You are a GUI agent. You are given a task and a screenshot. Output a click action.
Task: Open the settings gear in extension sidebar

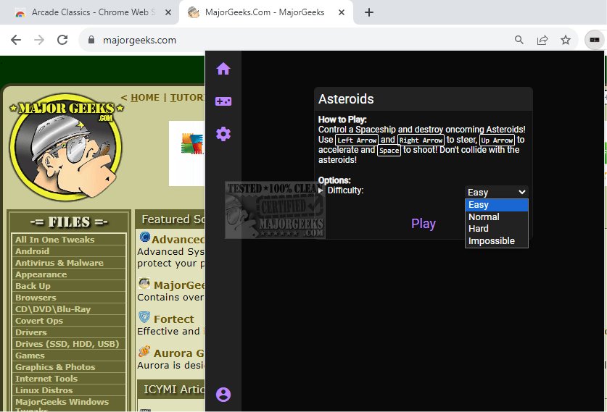point(223,134)
